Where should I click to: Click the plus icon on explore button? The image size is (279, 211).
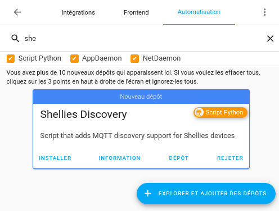point(148,194)
